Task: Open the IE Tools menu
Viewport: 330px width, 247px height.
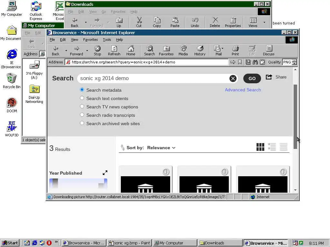Action: pyautogui.click(x=107, y=40)
